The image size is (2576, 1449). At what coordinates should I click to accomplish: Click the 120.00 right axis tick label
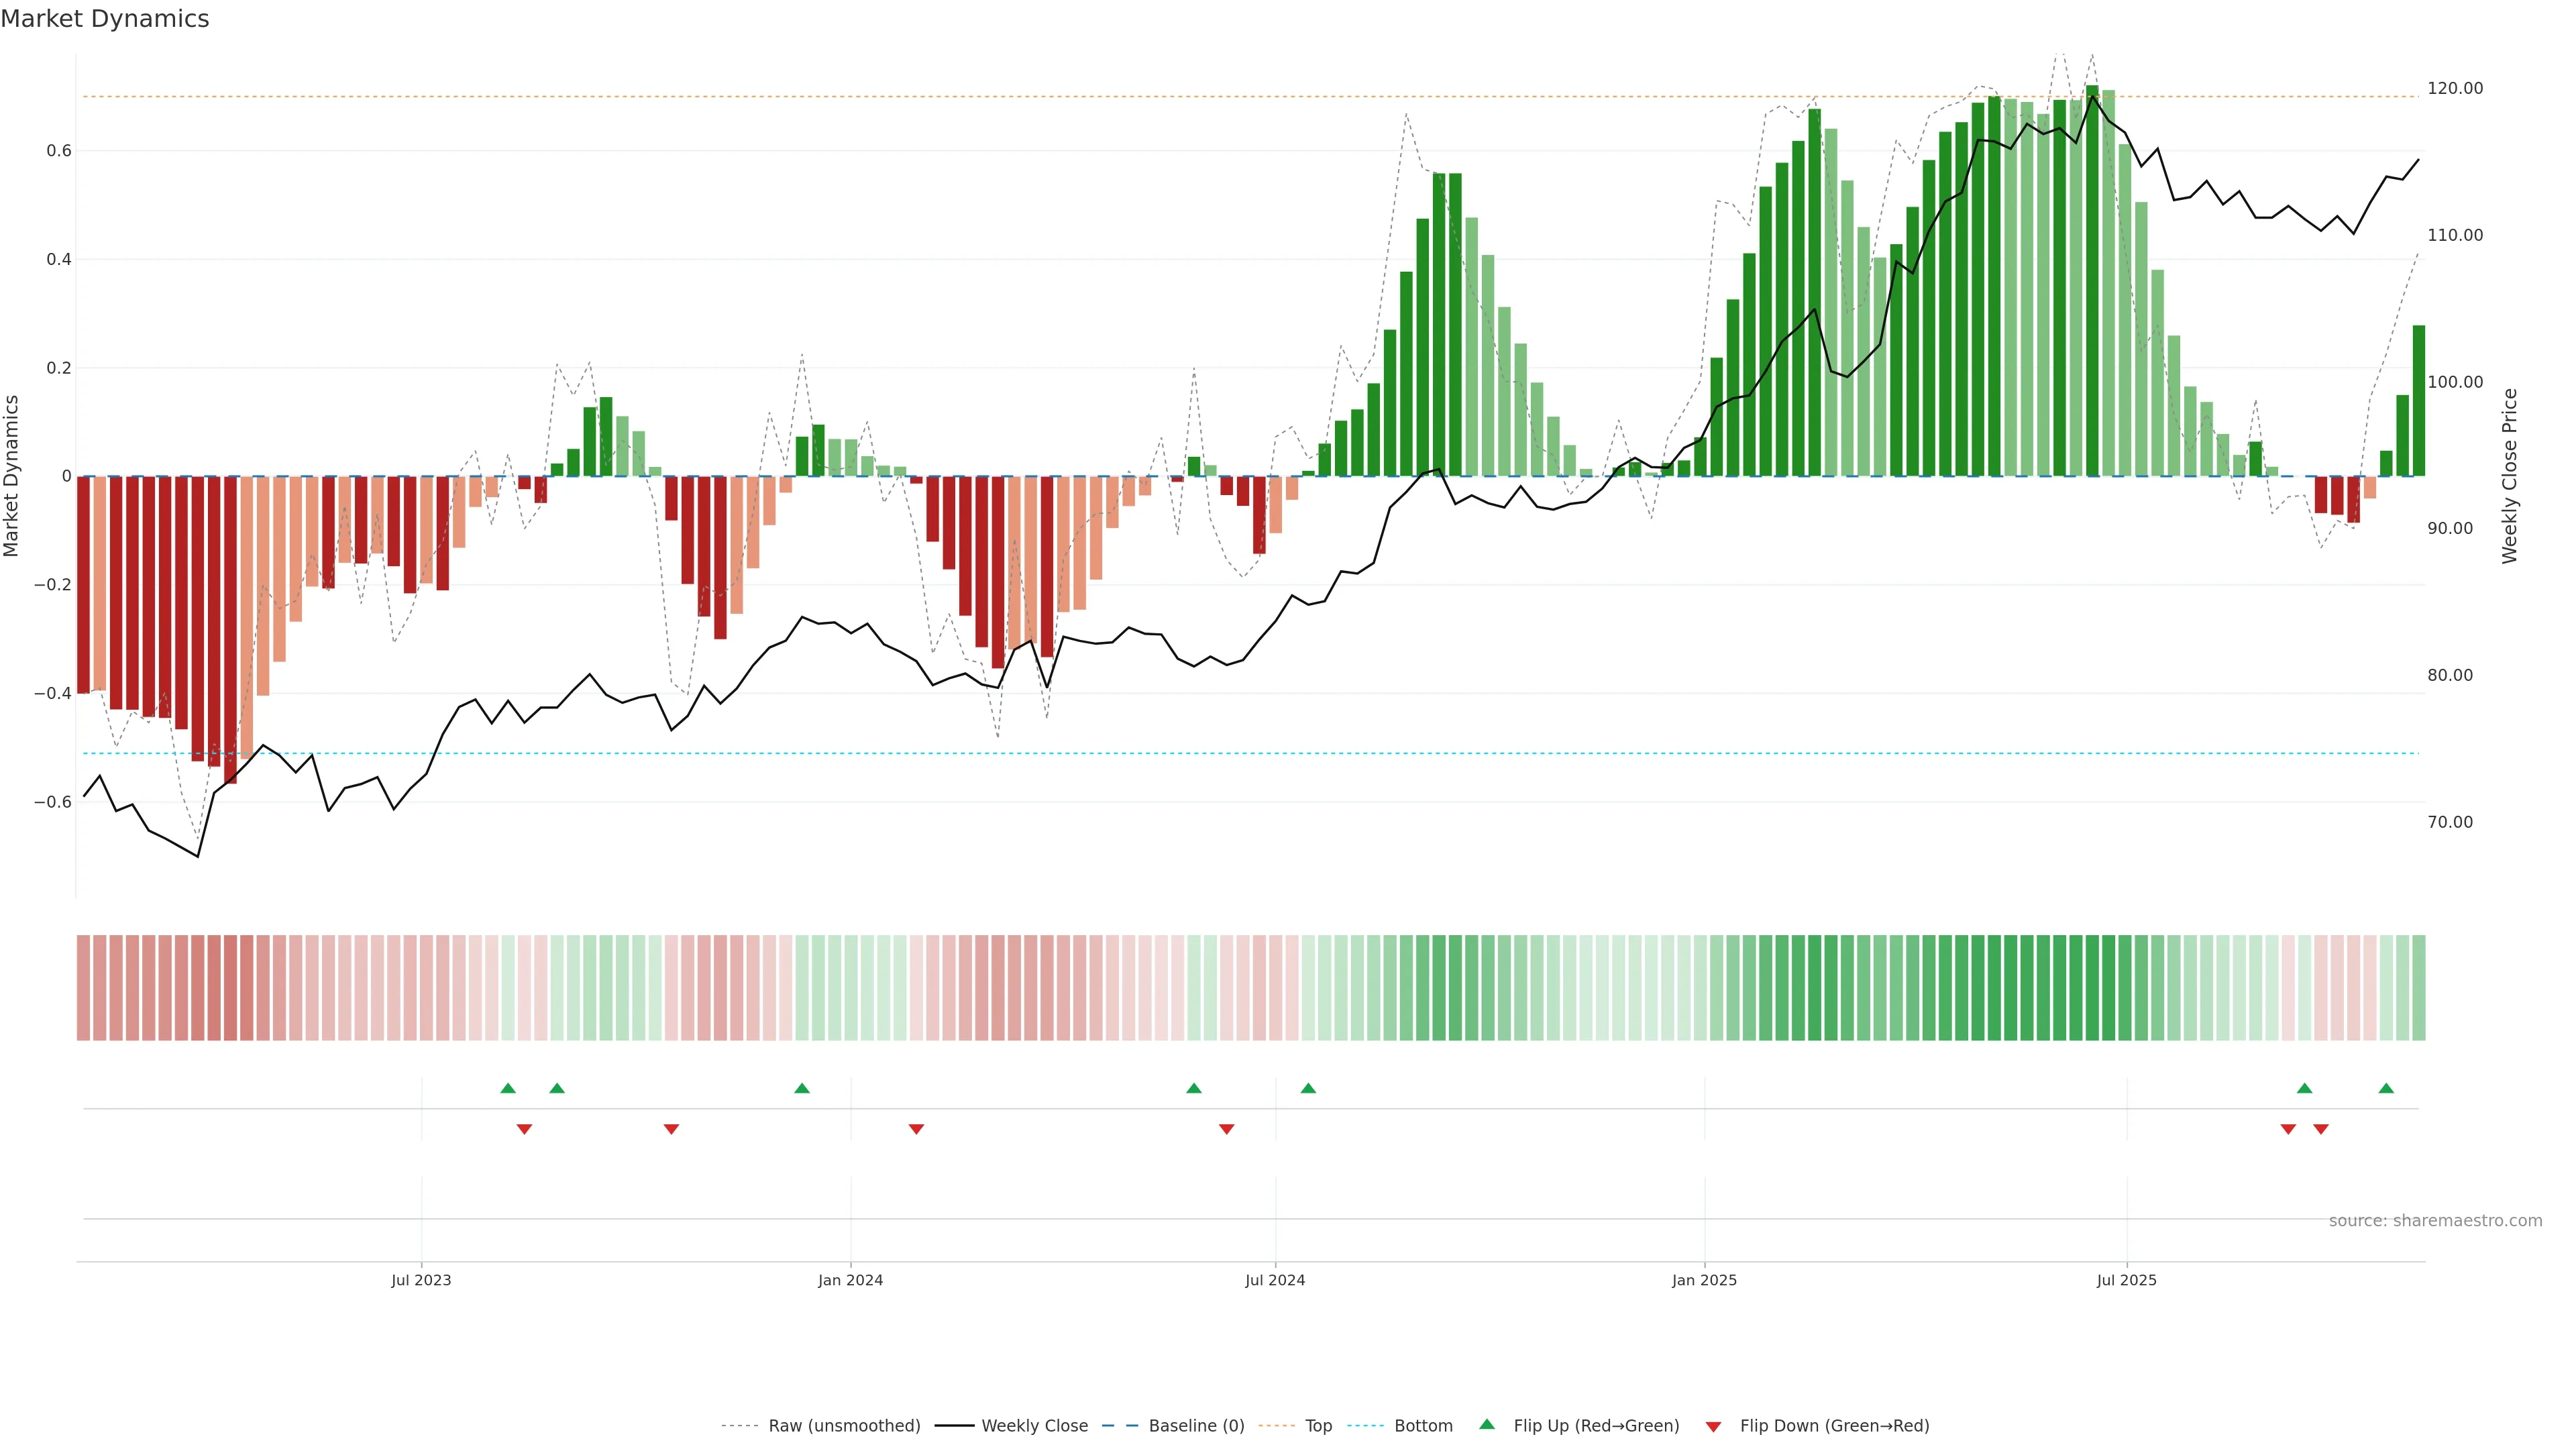(2454, 88)
